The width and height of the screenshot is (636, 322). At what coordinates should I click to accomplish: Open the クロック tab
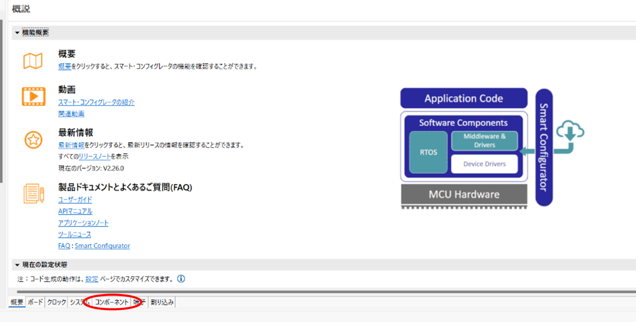(56, 302)
